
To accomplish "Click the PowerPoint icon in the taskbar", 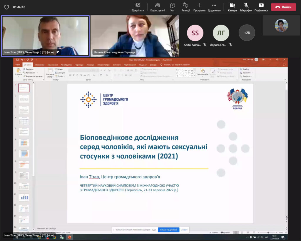I will (x=69, y=237).
